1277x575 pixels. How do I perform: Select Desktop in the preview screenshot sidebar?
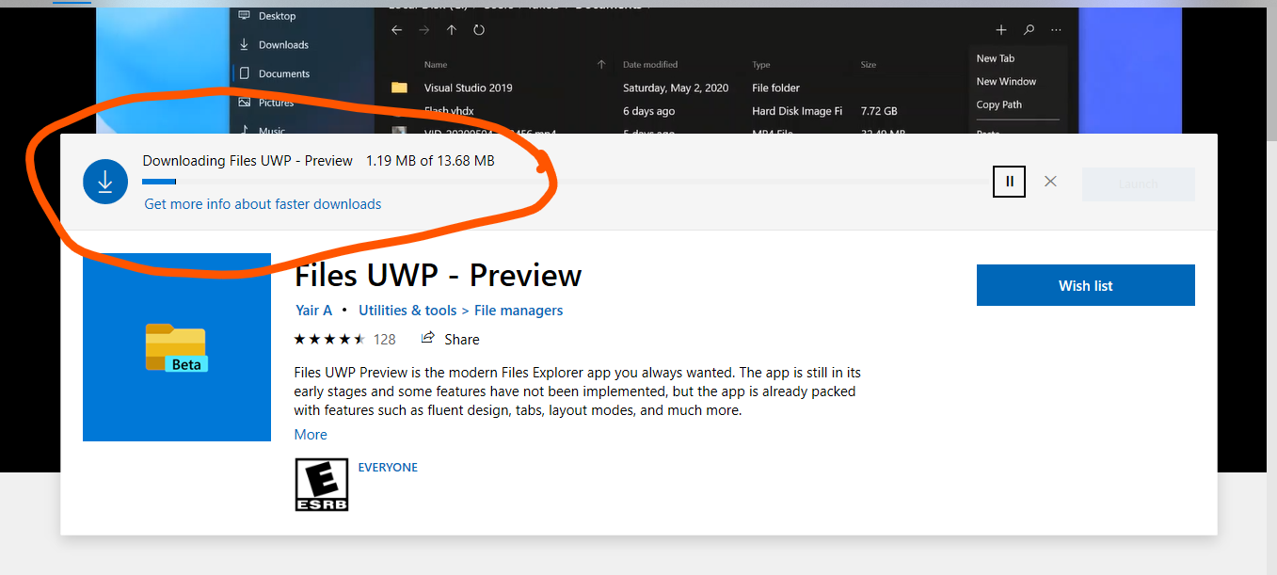[x=276, y=16]
